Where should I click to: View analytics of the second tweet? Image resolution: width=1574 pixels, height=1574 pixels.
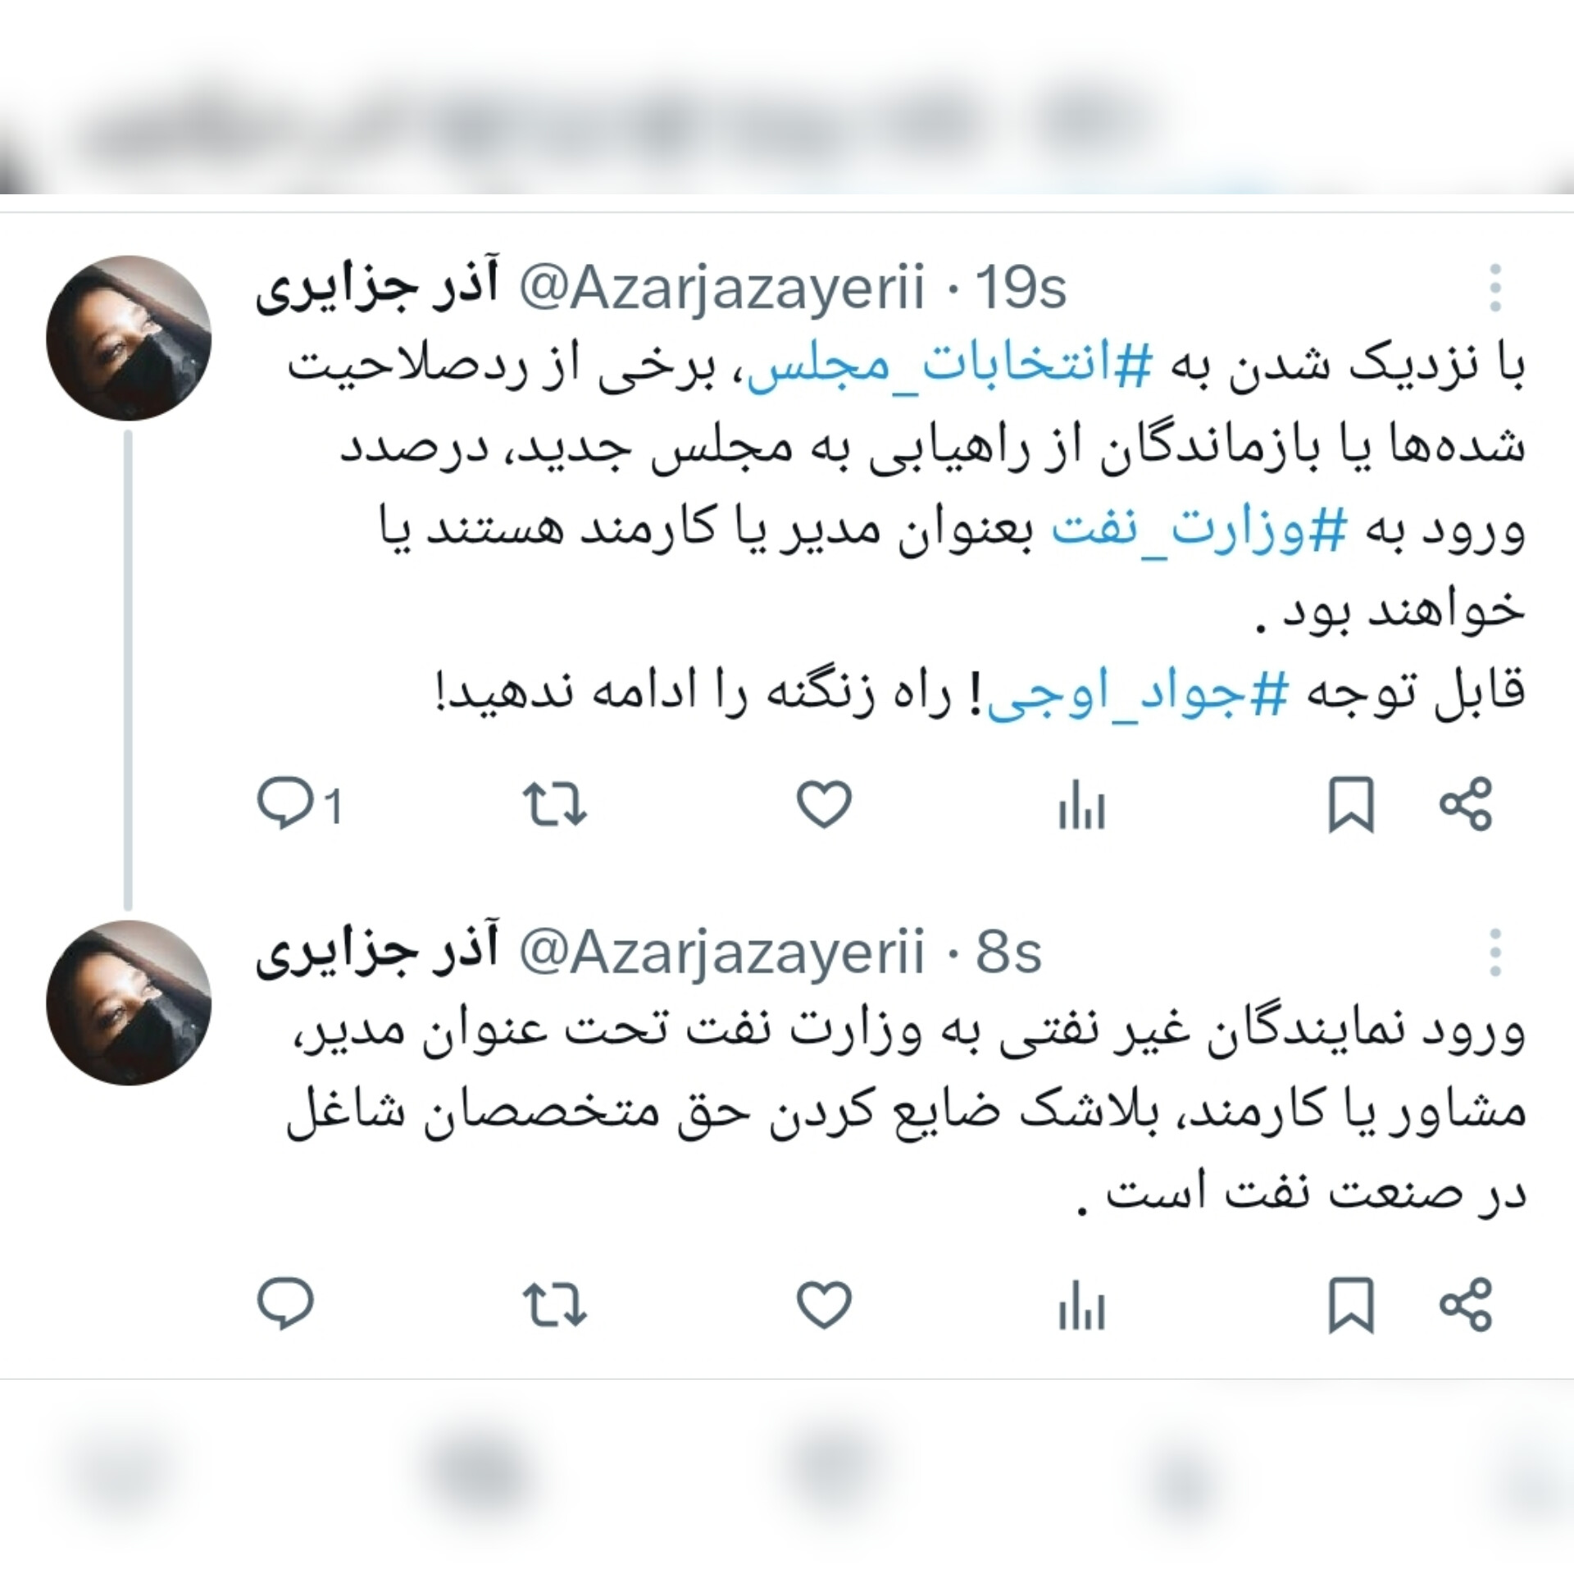click(1081, 1304)
